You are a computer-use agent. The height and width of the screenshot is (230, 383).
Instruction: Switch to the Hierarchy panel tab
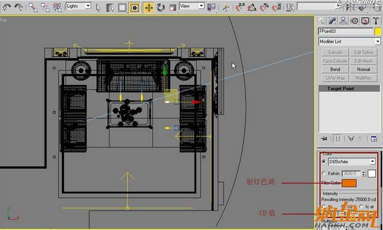pyautogui.click(x=343, y=21)
